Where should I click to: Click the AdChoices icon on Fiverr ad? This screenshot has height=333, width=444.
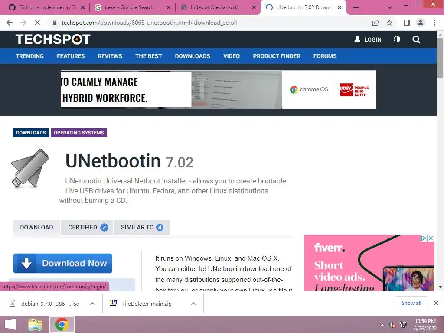(x=424, y=238)
